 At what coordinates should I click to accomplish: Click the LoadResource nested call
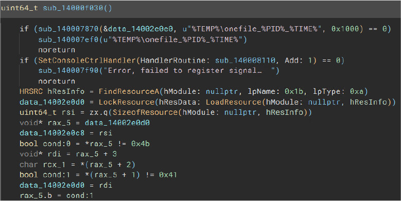(x=234, y=102)
